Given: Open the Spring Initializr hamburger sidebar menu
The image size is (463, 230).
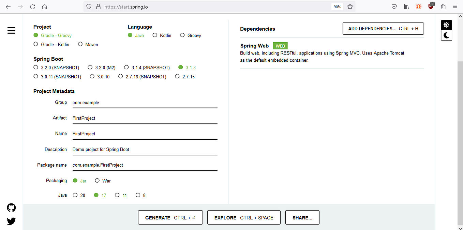Looking at the screenshot, I should pyautogui.click(x=11, y=30).
